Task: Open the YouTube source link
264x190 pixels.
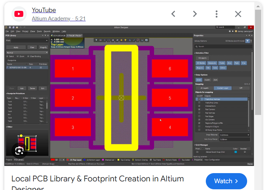Action: (44, 10)
